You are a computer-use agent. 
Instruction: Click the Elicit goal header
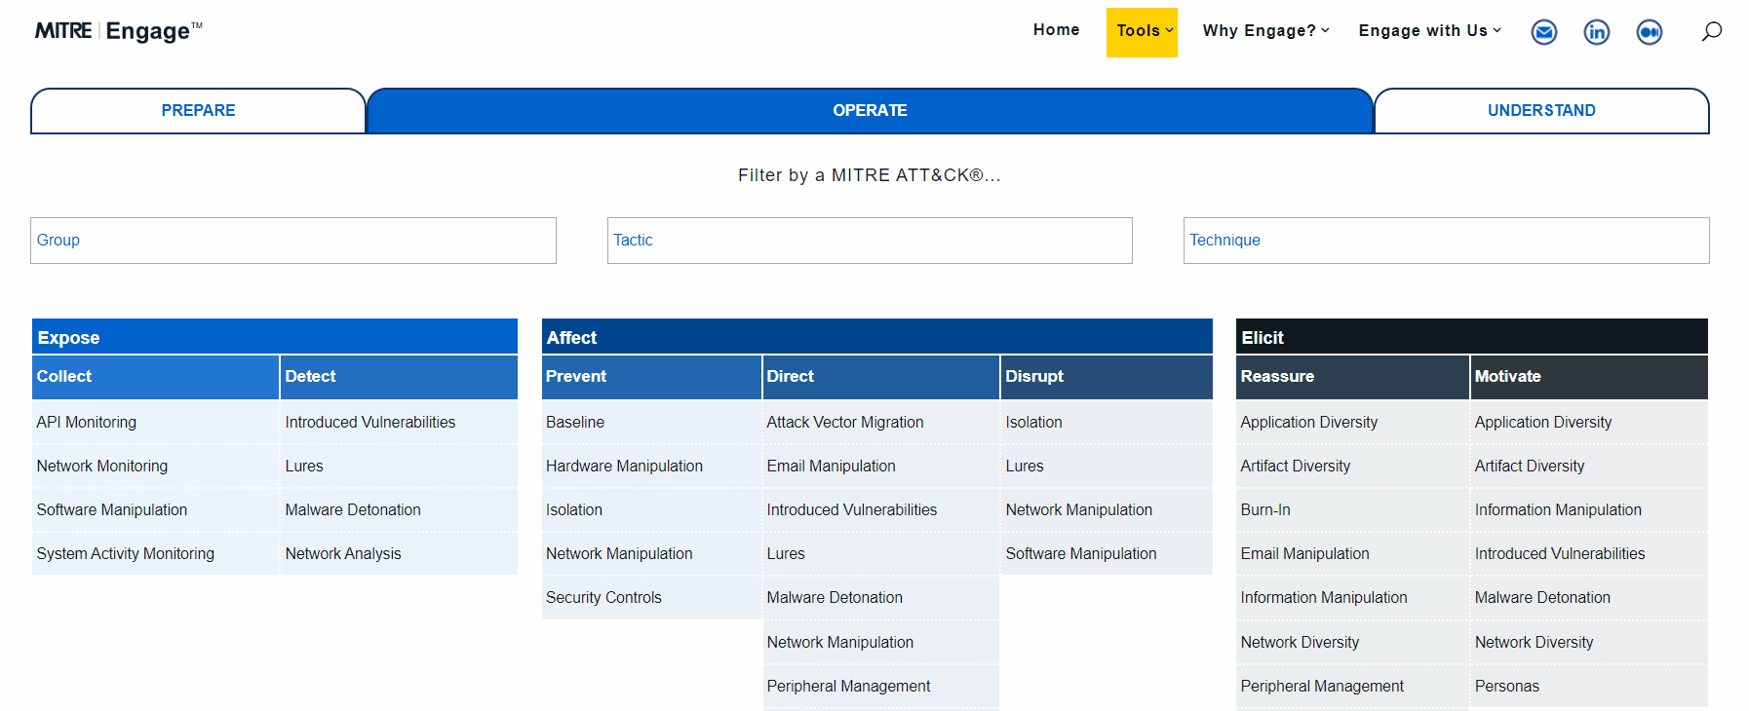tap(1472, 337)
